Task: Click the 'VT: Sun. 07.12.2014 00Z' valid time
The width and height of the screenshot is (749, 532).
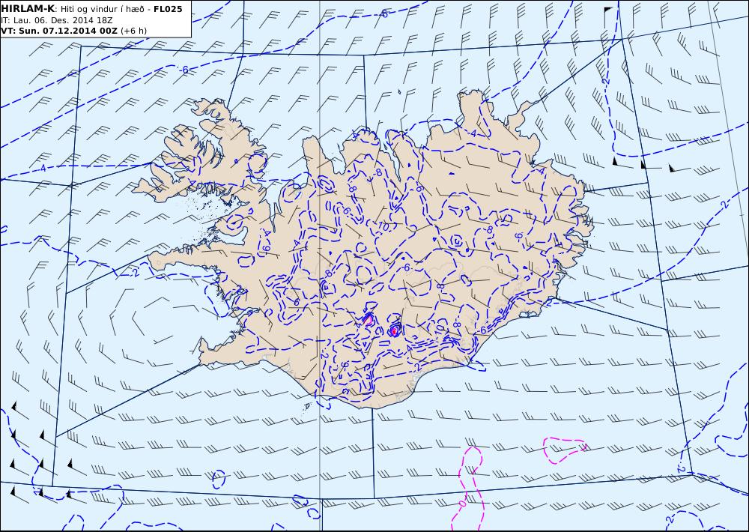Action: pos(58,31)
